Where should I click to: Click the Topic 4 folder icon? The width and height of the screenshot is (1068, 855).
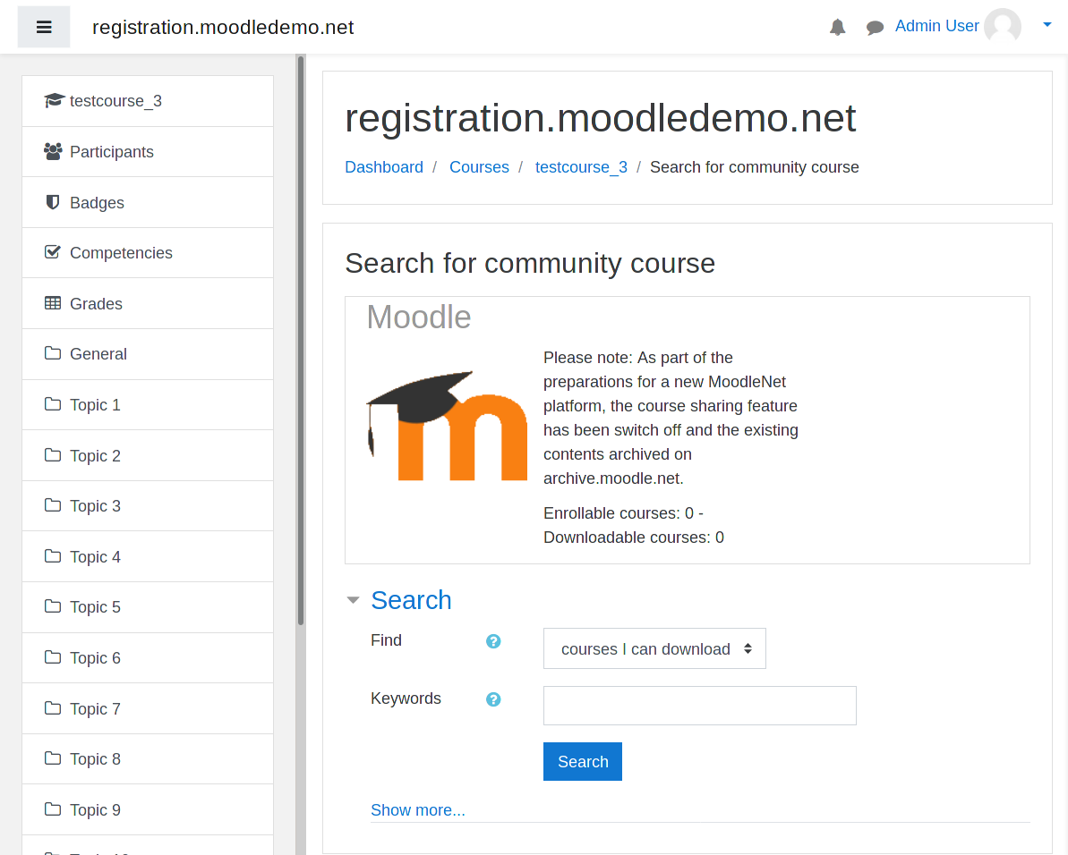point(53,556)
